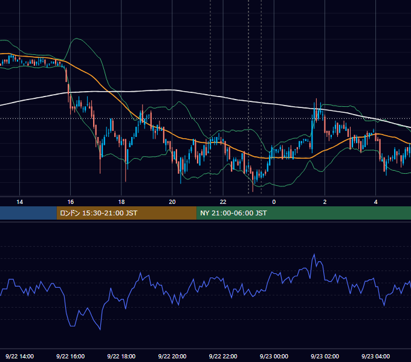Screen dimensions: 411x362
Task: Select the 22 hour axis label
Action: [223, 202]
